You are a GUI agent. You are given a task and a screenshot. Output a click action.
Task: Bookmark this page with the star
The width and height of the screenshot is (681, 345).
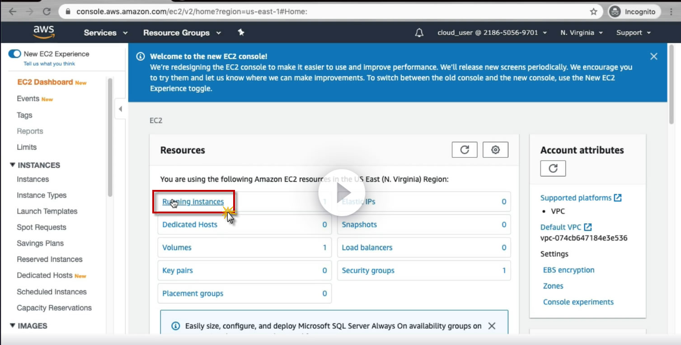(594, 12)
